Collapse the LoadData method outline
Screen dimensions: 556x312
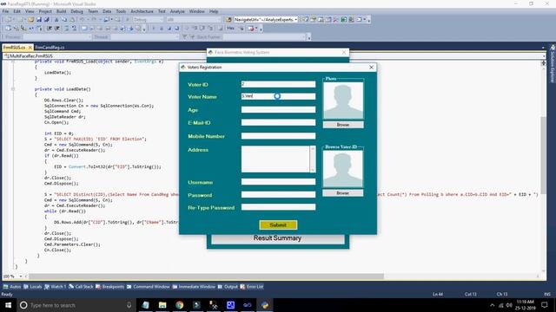pos(13,89)
